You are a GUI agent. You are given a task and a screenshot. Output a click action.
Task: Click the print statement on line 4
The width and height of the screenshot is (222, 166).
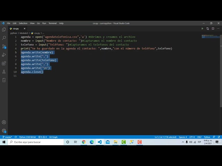click(96, 48)
